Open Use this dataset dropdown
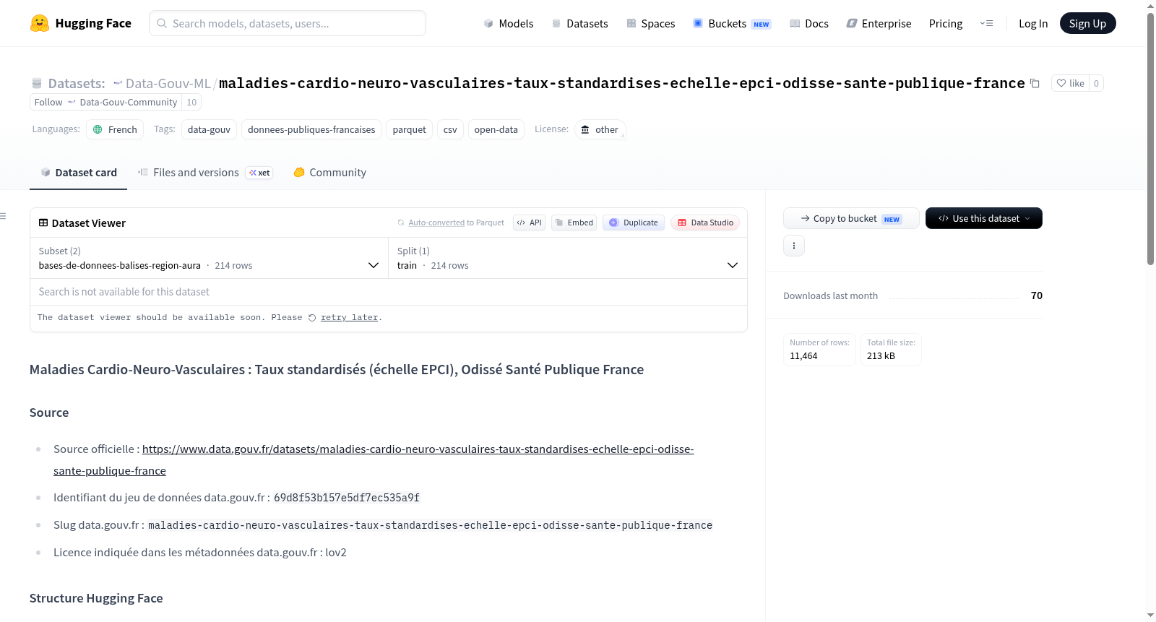1156x622 pixels. [984, 218]
